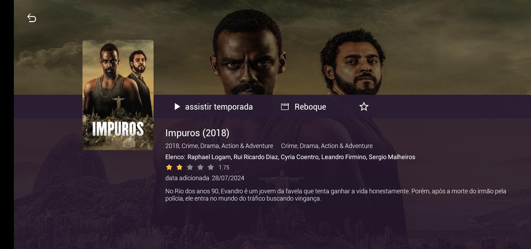Screen dimensions: 531x249
Task: Click cast member Cyria Coentro
Action: (x=299, y=157)
